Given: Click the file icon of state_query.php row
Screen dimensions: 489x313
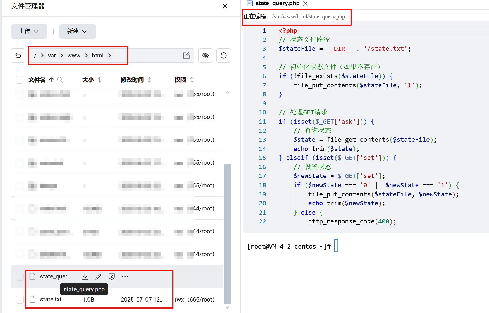Looking at the screenshot, I should [x=33, y=276].
